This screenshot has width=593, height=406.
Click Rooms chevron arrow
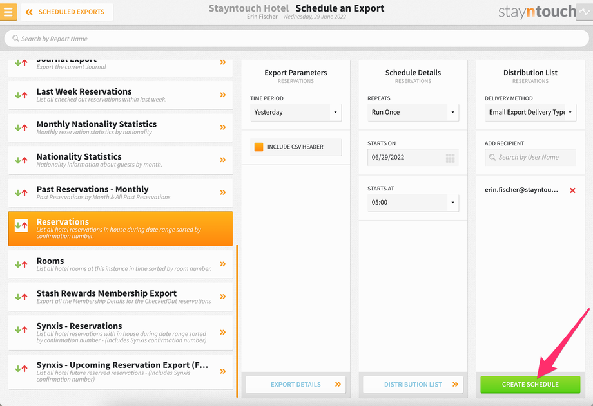click(x=223, y=264)
